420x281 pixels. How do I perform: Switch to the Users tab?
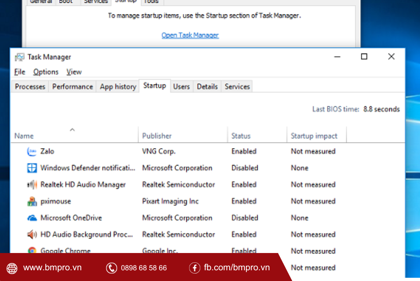[x=182, y=86]
